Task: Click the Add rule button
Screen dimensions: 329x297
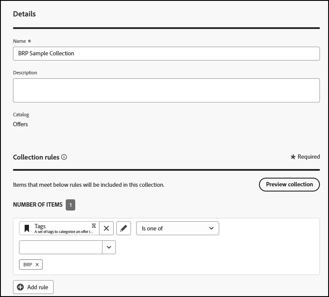Action: click(33, 287)
